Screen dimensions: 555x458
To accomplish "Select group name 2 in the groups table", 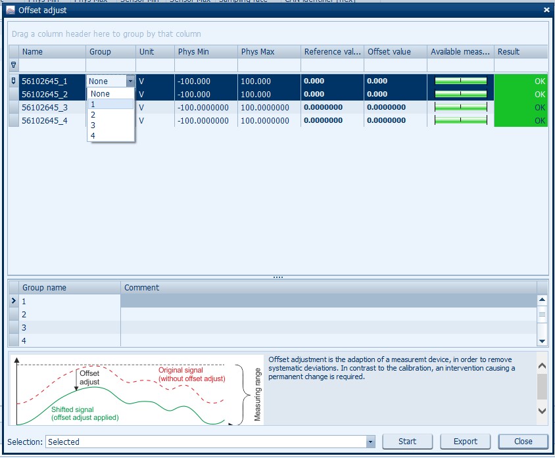I will pos(70,314).
